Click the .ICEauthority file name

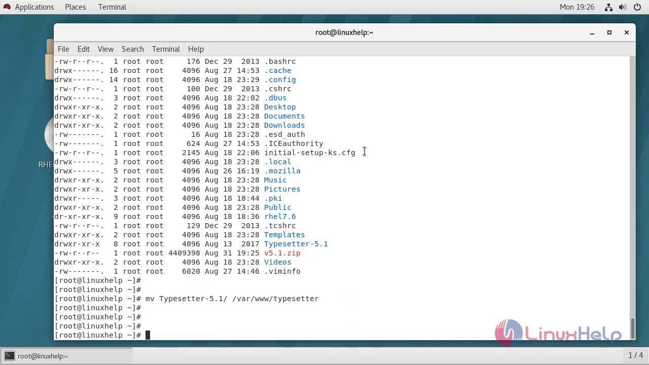click(x=293, y=143)
